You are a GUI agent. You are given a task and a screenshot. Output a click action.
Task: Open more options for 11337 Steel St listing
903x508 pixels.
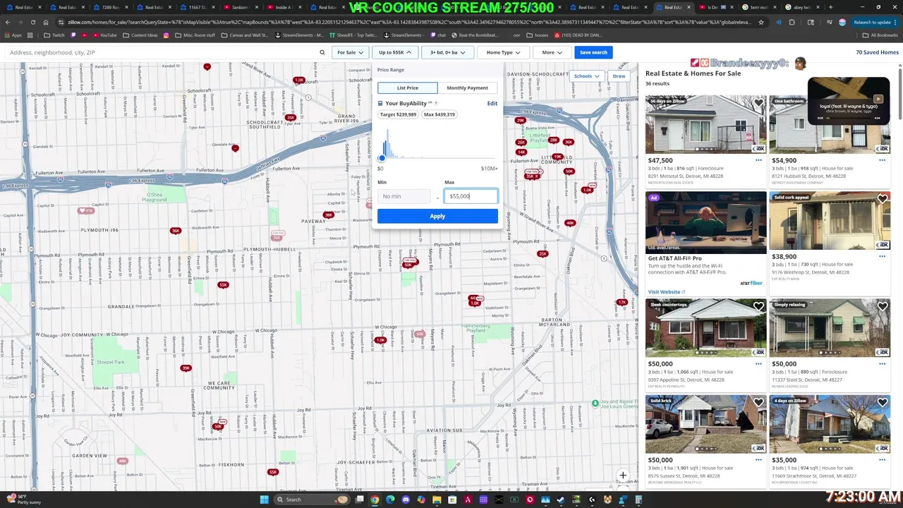pyautogui.click(x=882, y=363)
